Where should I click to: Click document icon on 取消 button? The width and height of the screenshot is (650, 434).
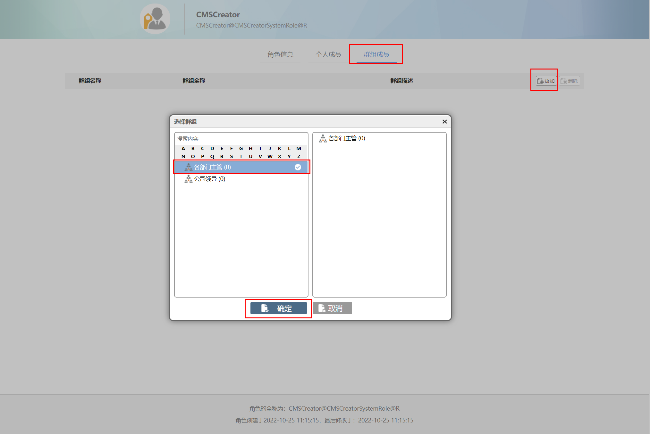click(322, 308)
